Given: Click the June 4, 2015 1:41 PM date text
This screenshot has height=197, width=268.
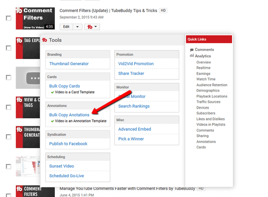Looking at the screenshot, I should 77,195.
